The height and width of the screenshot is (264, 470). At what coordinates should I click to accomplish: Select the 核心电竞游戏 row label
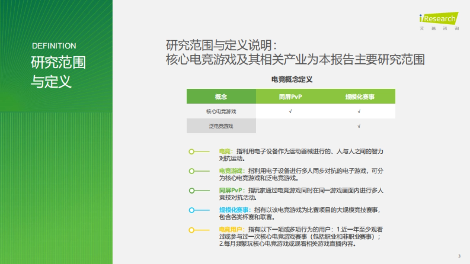point(222,111)
